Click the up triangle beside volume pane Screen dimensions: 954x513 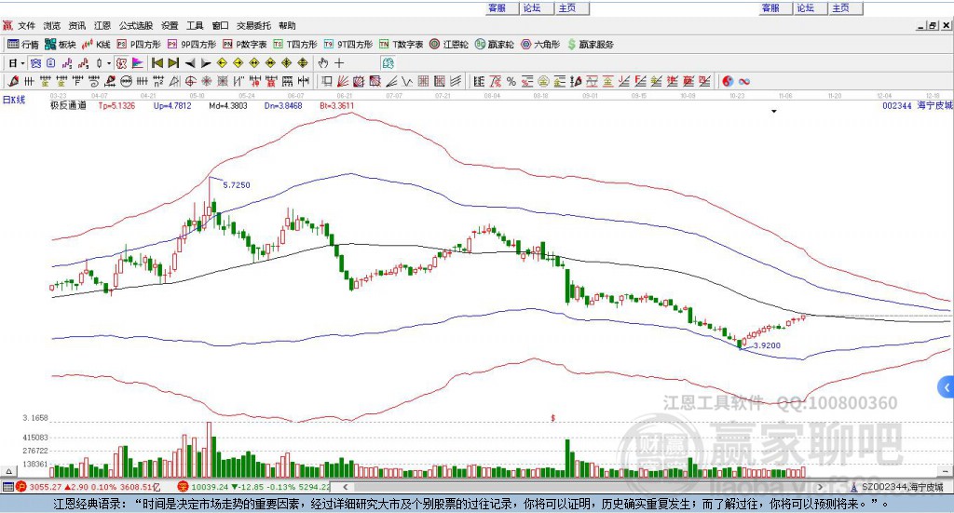[x=8, y=471]
